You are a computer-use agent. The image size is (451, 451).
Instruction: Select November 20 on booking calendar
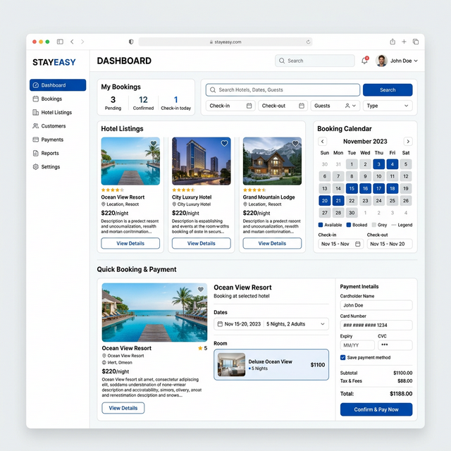[x=325, y=200]
